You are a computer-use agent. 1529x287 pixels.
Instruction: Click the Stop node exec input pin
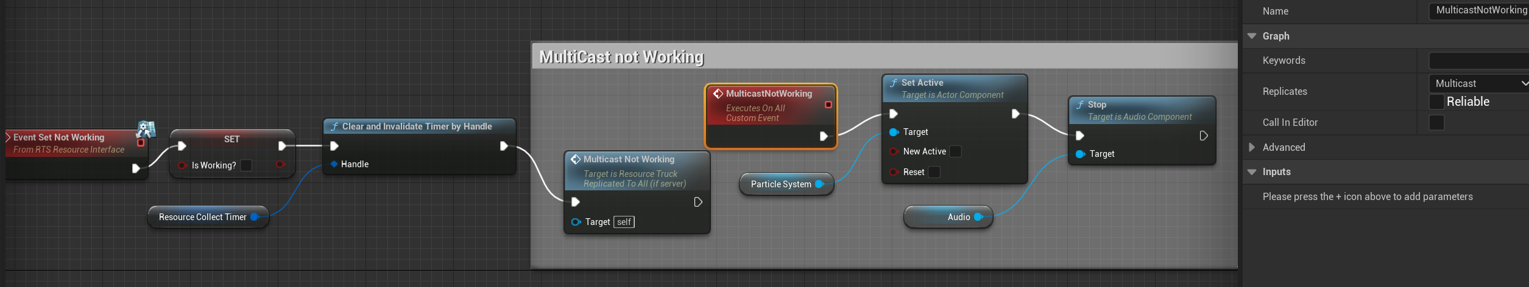[1080, 136]
